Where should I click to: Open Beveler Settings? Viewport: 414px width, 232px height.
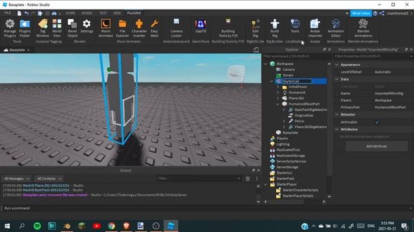pyautogui.click(x=87, y=26)
